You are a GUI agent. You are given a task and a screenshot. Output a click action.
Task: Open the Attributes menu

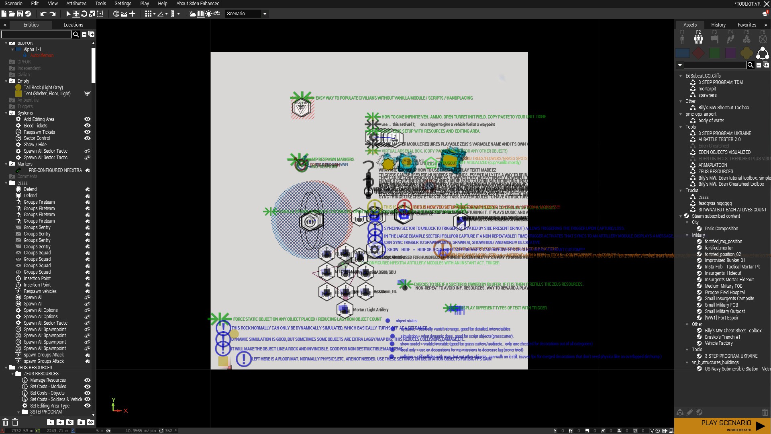point(76,4)
